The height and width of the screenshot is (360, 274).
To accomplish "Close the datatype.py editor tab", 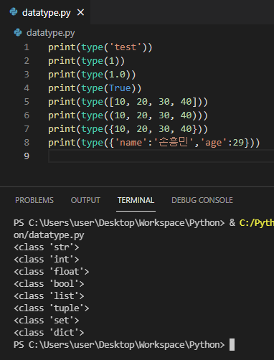I will [x=80, y=12].
